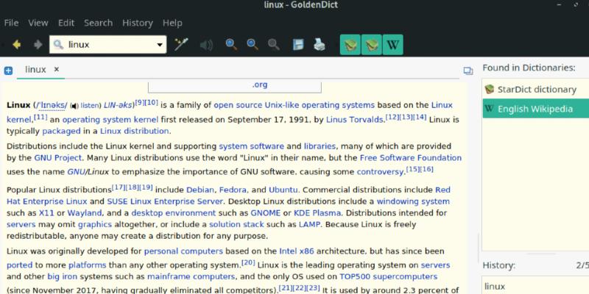
Task: Open the search box dropdown arrow
Action: [160, 45]
